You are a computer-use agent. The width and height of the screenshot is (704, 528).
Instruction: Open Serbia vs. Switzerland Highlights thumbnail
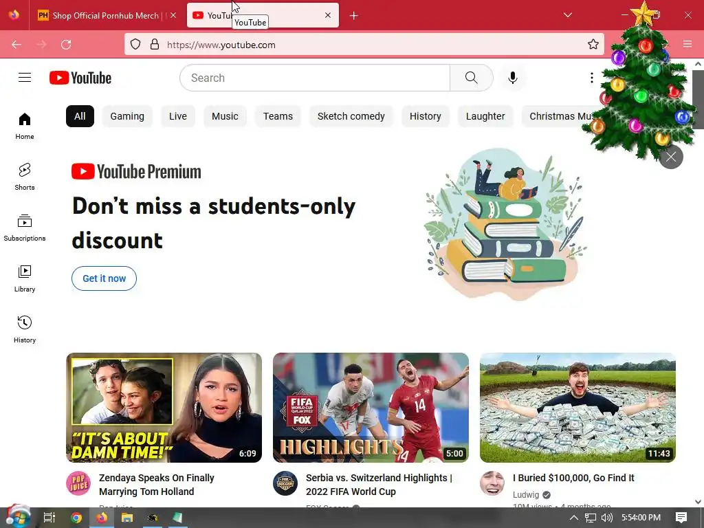371,408
